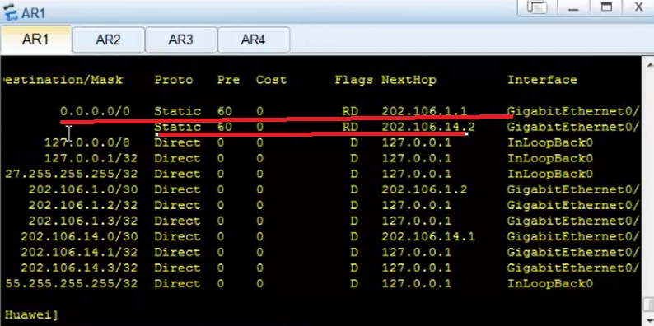Switch to the AR1 tab

tap(36, 40)
